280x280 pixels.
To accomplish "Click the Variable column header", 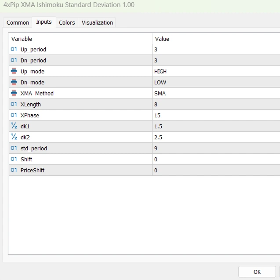I will (x=80, y=39).
